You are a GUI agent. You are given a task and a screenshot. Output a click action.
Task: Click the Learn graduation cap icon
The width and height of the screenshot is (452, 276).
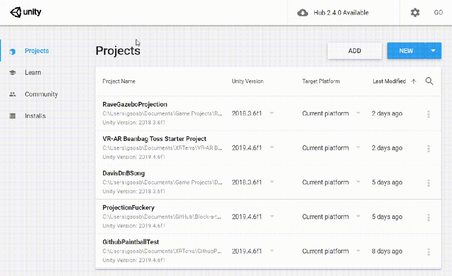[x=13, y=73]
